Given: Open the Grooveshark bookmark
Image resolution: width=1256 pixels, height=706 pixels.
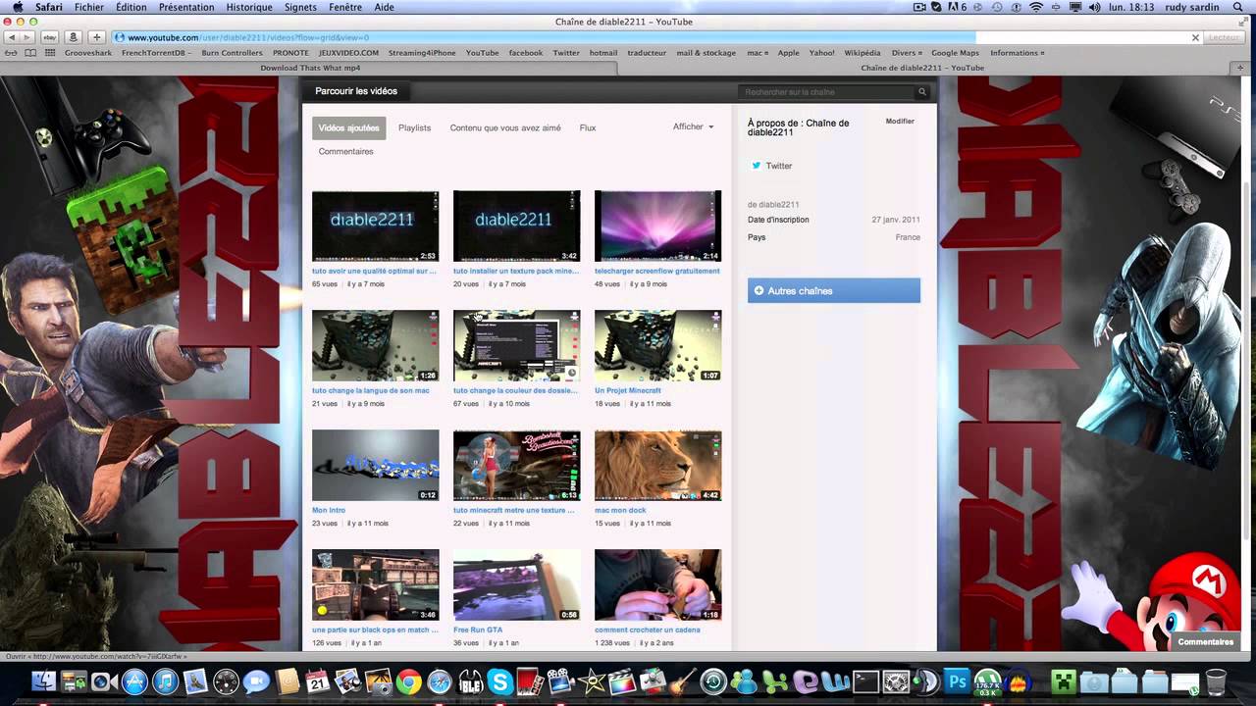Looking at the screenshot, I should coord(88,53).
